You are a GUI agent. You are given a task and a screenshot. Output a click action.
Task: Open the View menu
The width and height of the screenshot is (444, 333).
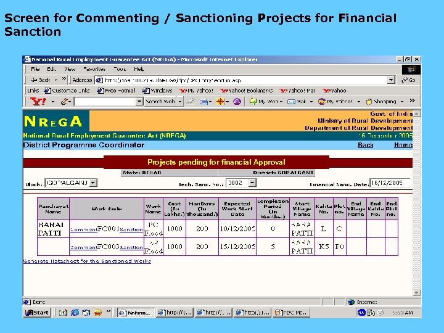pyautogui.click(x=70, y=69)
